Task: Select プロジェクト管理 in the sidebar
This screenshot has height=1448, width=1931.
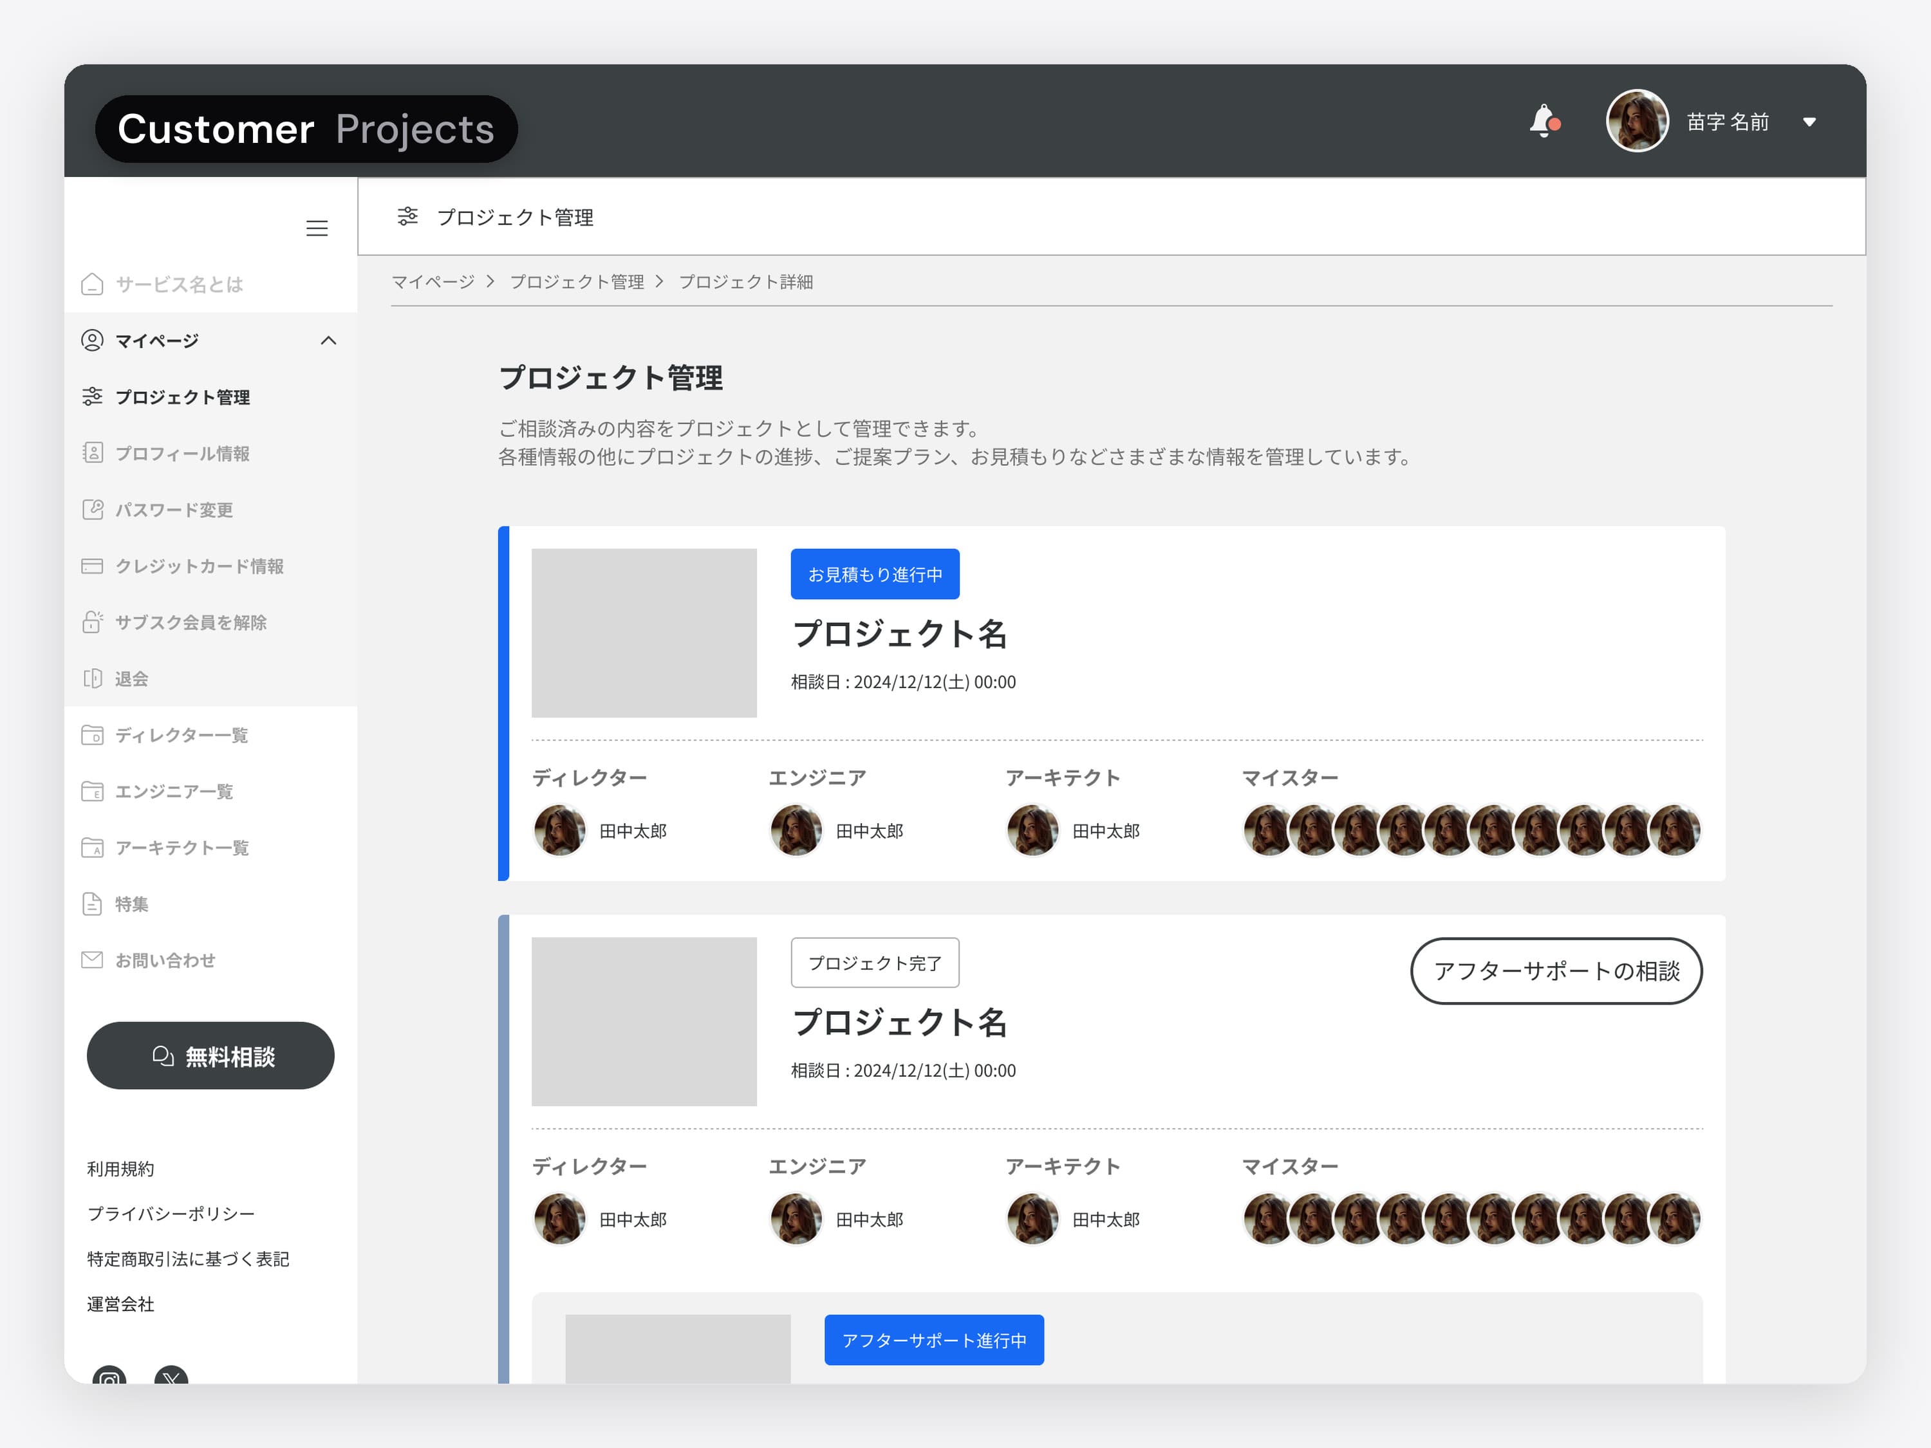Action: click(x=210, y=397)
